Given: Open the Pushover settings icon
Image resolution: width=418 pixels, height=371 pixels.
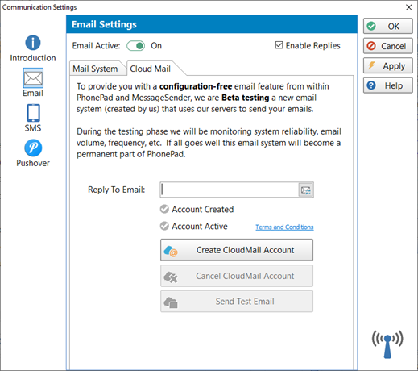Looking at the screenshot, I should coord(33,148).
